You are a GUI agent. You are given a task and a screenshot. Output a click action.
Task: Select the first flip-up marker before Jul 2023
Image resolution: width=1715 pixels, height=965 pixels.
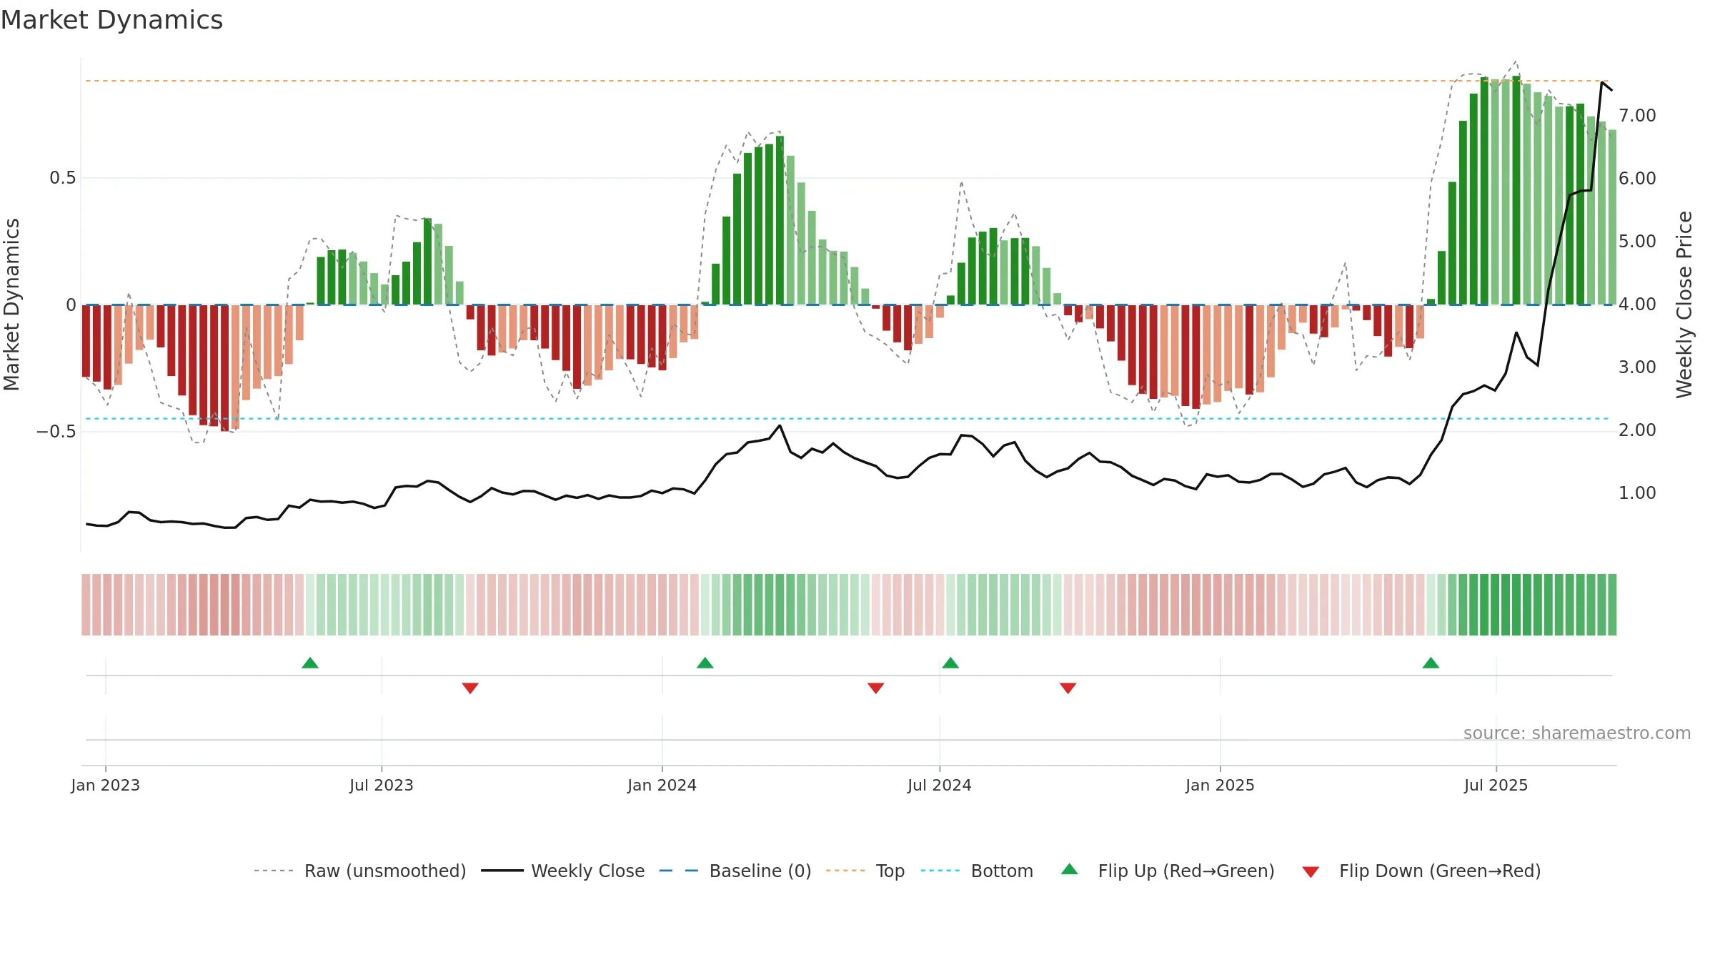pyautogui.click(x=310, y=663)
